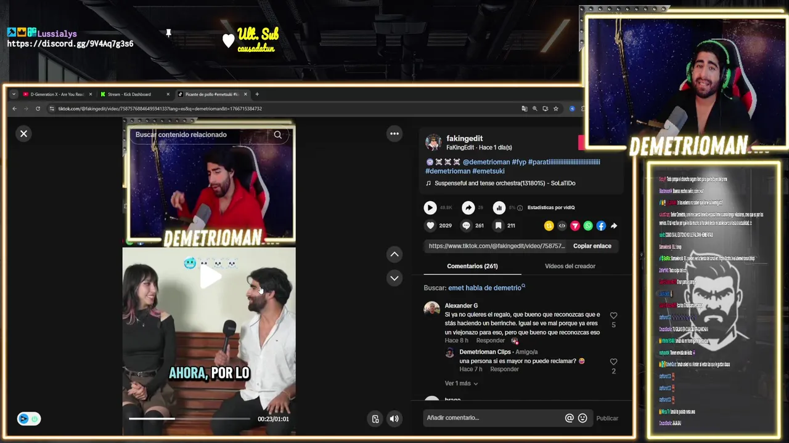Toggle the autoplay switch at bottom left

click(28, 419)
